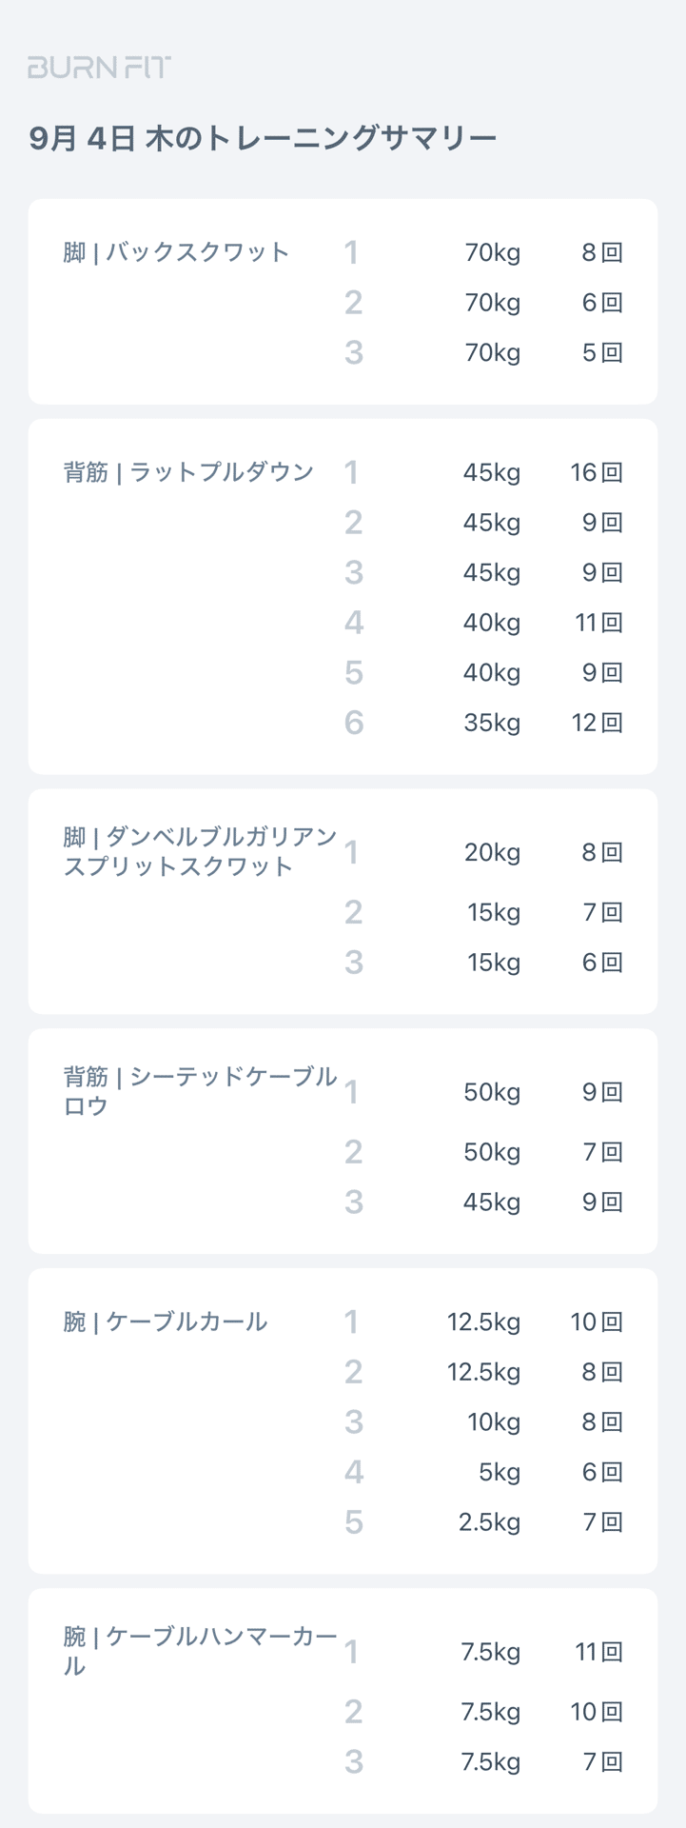Select the ケーブルハンマーカール exercise name
This screenshot has width=686, height=1828.
click(200, 1651)
